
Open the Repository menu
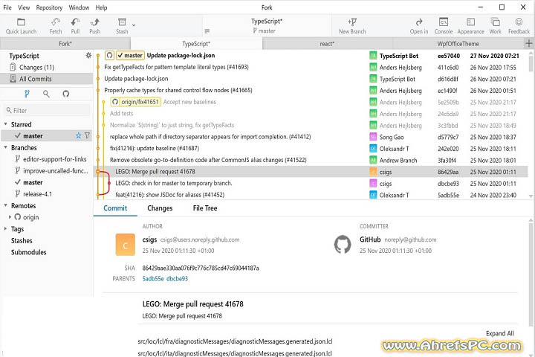coord(49,7)
